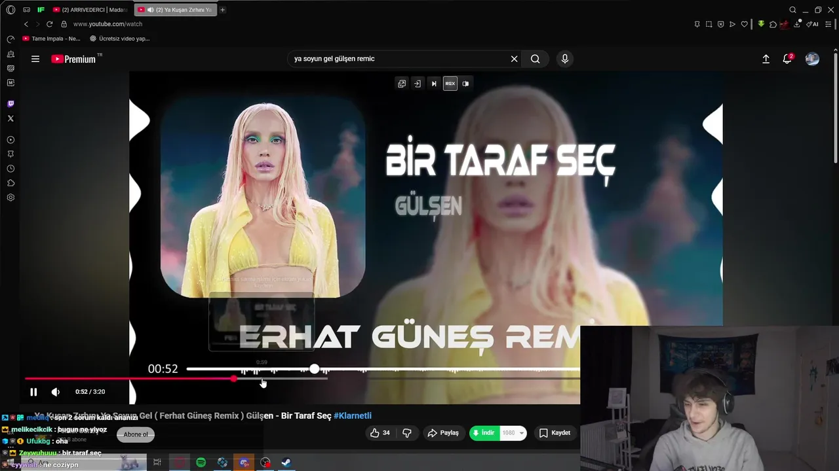Search tabs with top-right magnifier
839x471 pixels.
click(792, 10)
